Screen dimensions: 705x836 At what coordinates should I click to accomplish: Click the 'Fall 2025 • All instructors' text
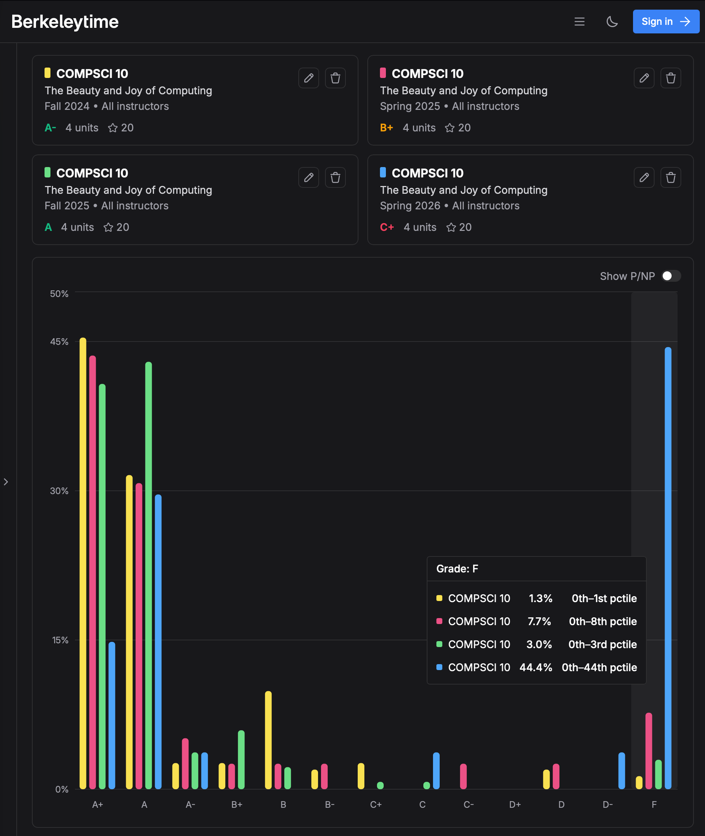(106, 206)
